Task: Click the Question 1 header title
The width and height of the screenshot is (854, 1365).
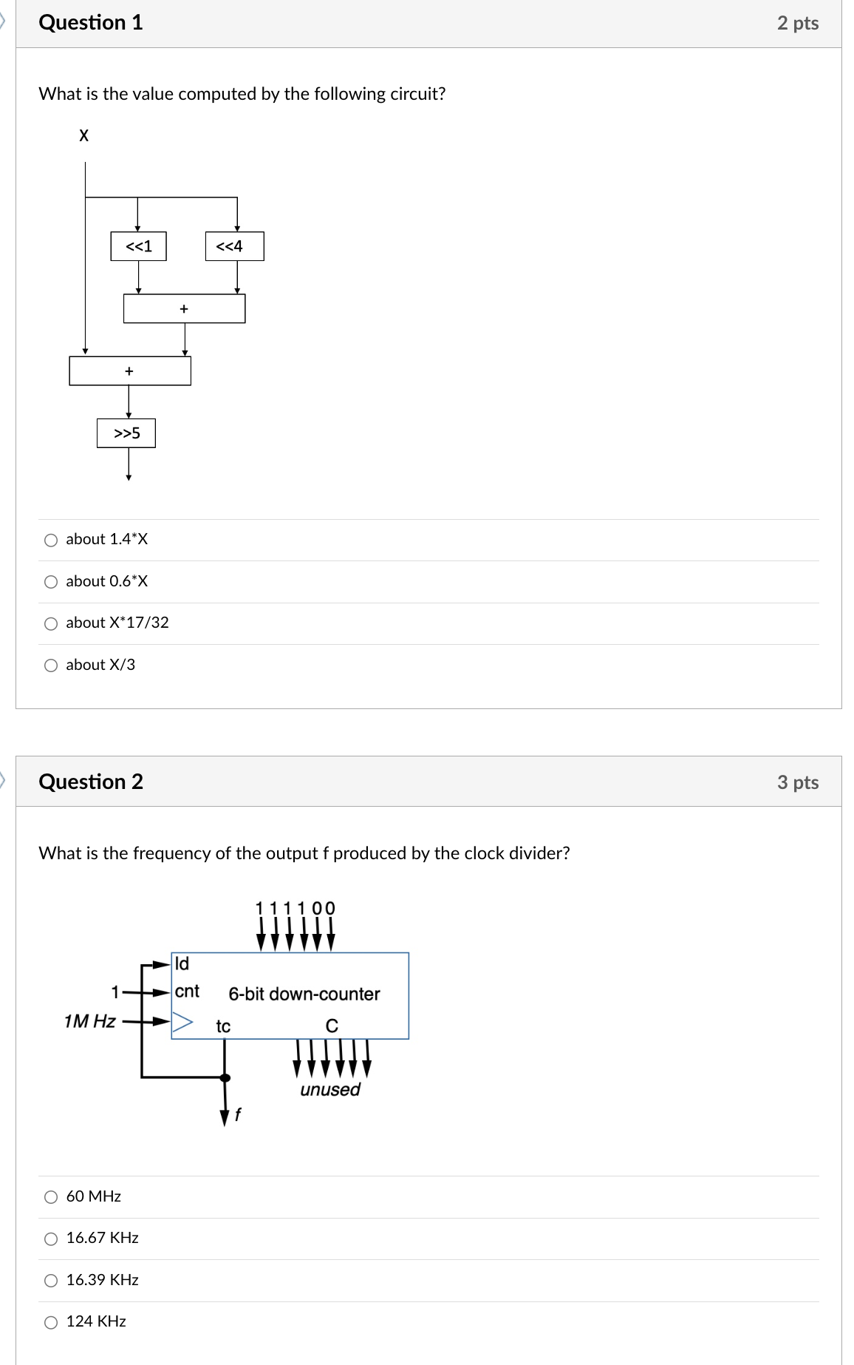Action: pyautogui.click(x=90, y=23)
